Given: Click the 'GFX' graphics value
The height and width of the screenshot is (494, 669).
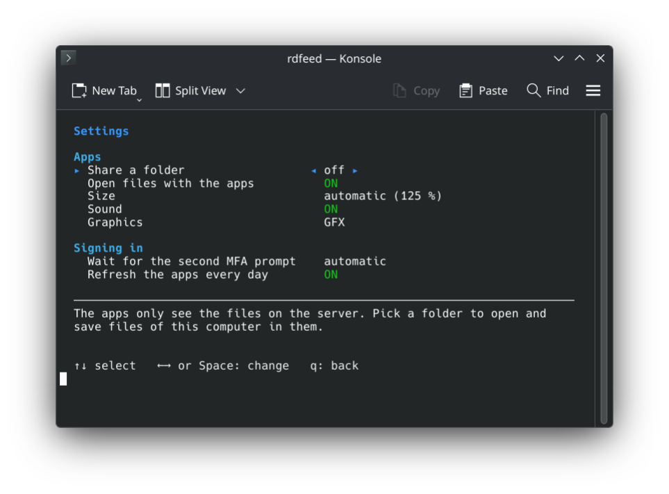Looking at the screenshot, I should (334, 222).
